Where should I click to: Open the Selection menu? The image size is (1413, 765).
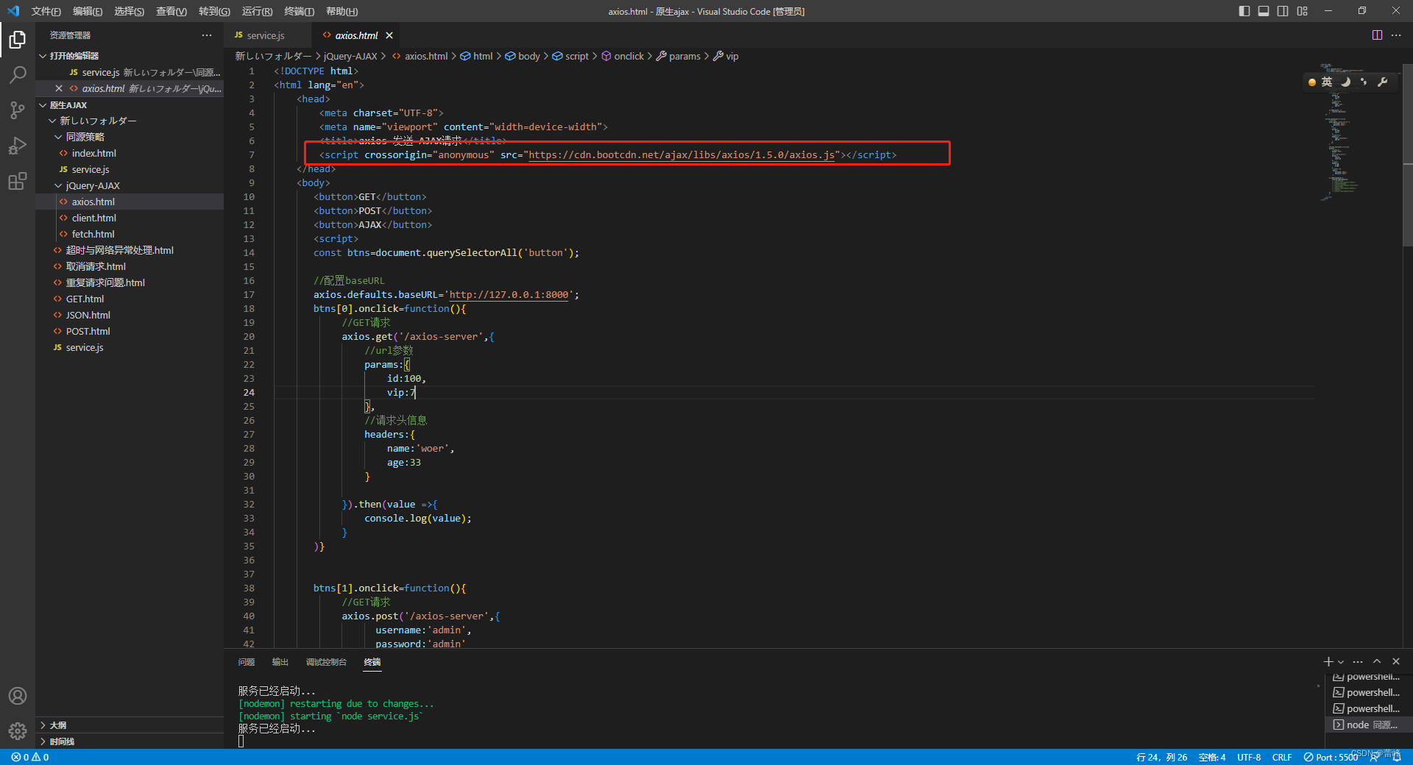(x=130, y=11)
